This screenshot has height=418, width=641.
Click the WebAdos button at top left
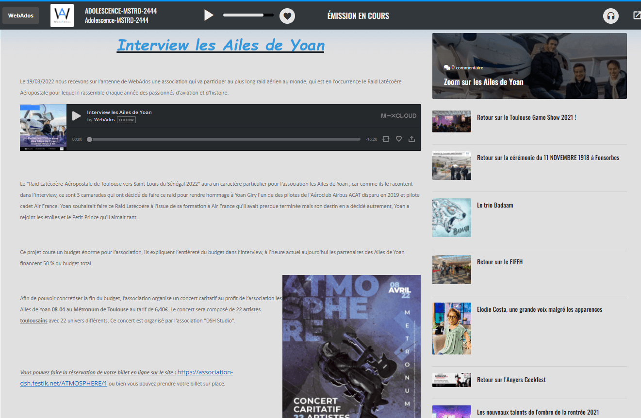pos(20,16)
